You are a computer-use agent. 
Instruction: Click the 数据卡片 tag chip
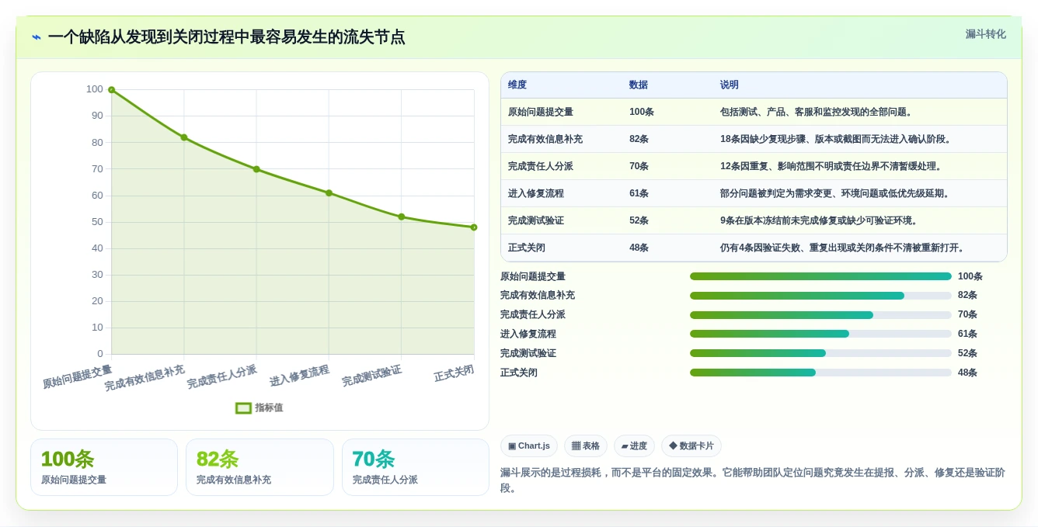pos(691,446)
